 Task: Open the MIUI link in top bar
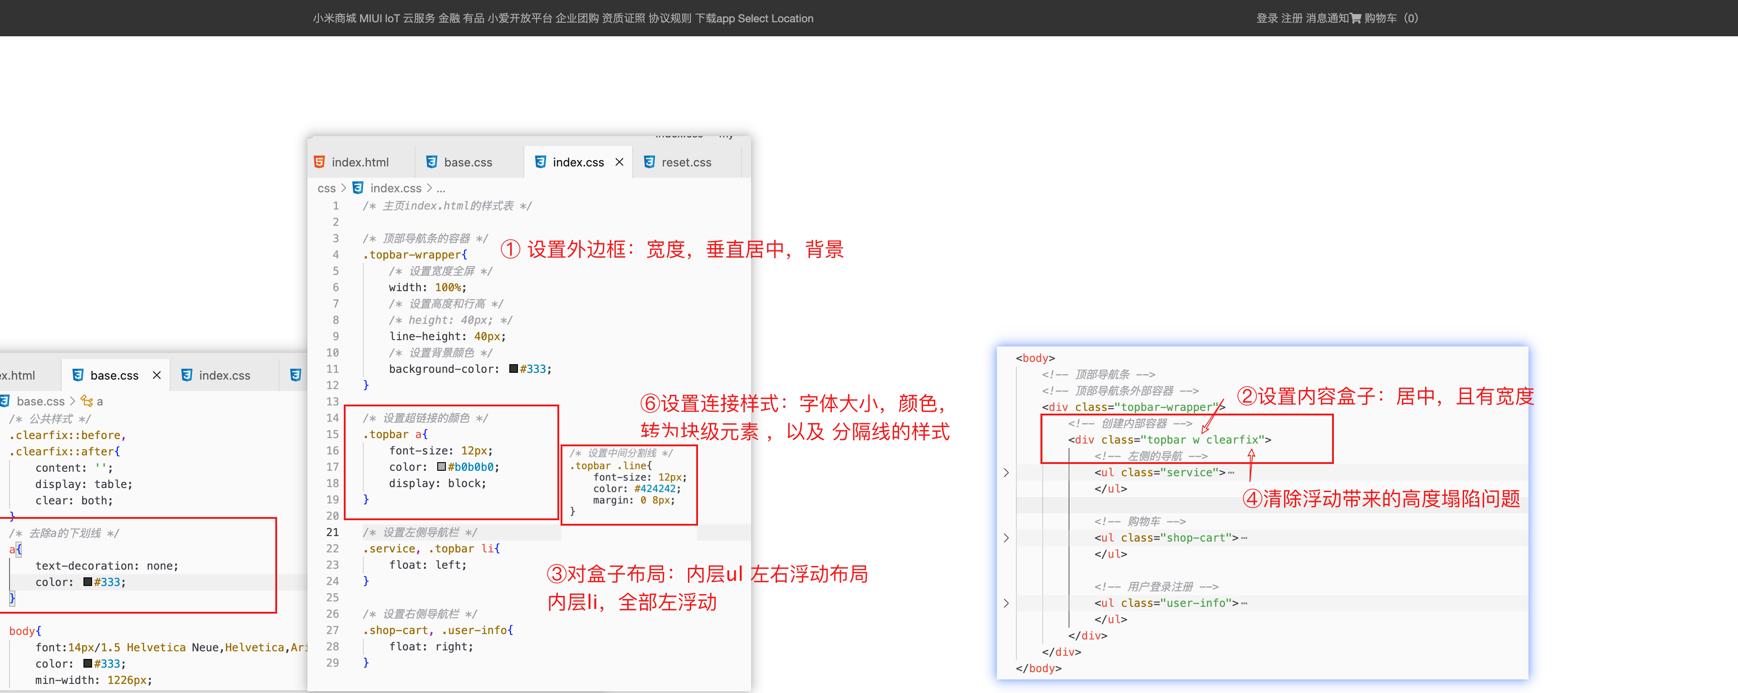371,18
